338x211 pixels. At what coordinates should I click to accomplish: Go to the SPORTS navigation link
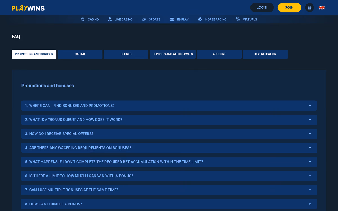tap(154, 19)
